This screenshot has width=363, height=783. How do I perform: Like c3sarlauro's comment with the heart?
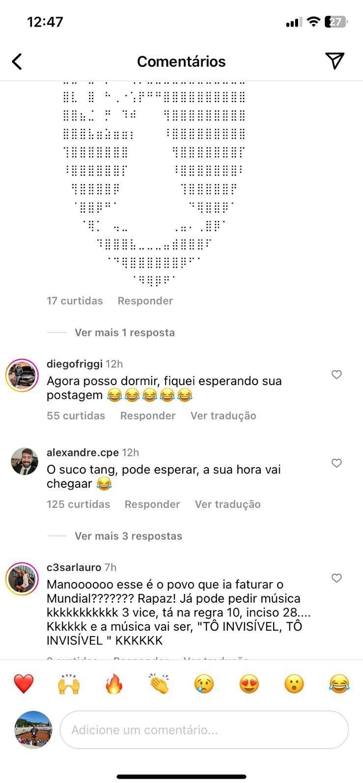[x=336, y=578]
